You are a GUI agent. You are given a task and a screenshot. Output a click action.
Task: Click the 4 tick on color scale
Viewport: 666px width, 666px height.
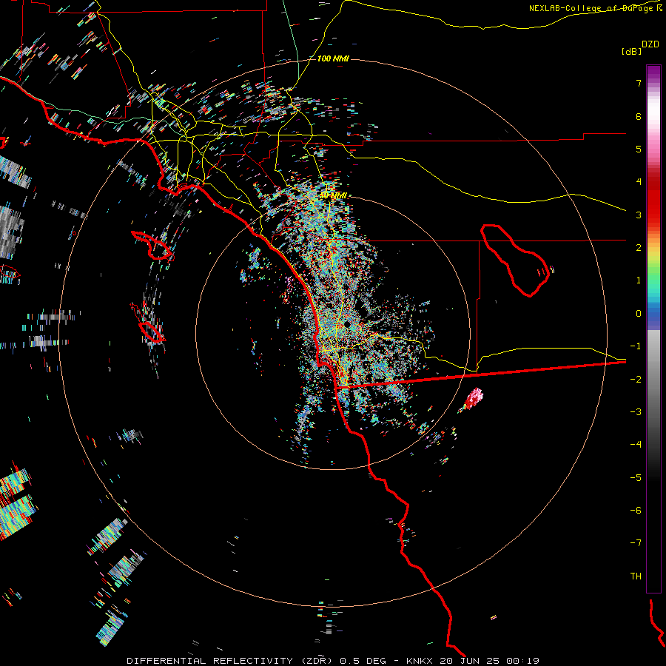click(639, 182)
